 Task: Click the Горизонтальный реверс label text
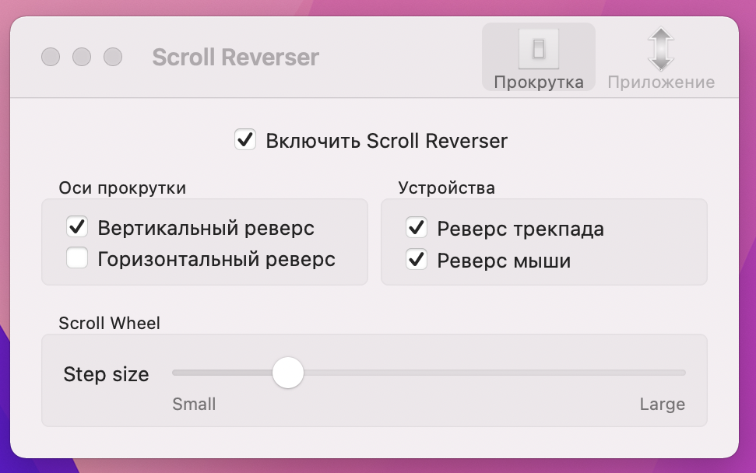(216, 259)
